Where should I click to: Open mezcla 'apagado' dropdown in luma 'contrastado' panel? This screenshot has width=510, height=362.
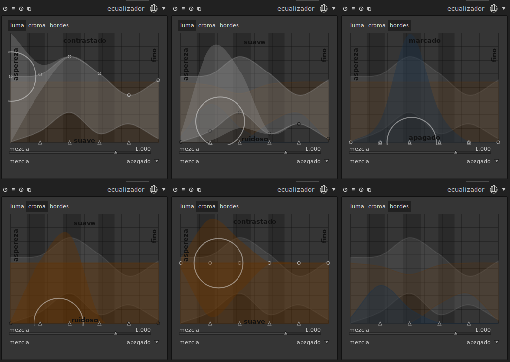pyautogui.click(x=84, y=161)
